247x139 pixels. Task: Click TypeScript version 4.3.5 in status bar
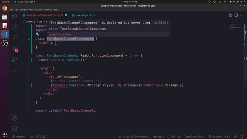pos(227,136)
